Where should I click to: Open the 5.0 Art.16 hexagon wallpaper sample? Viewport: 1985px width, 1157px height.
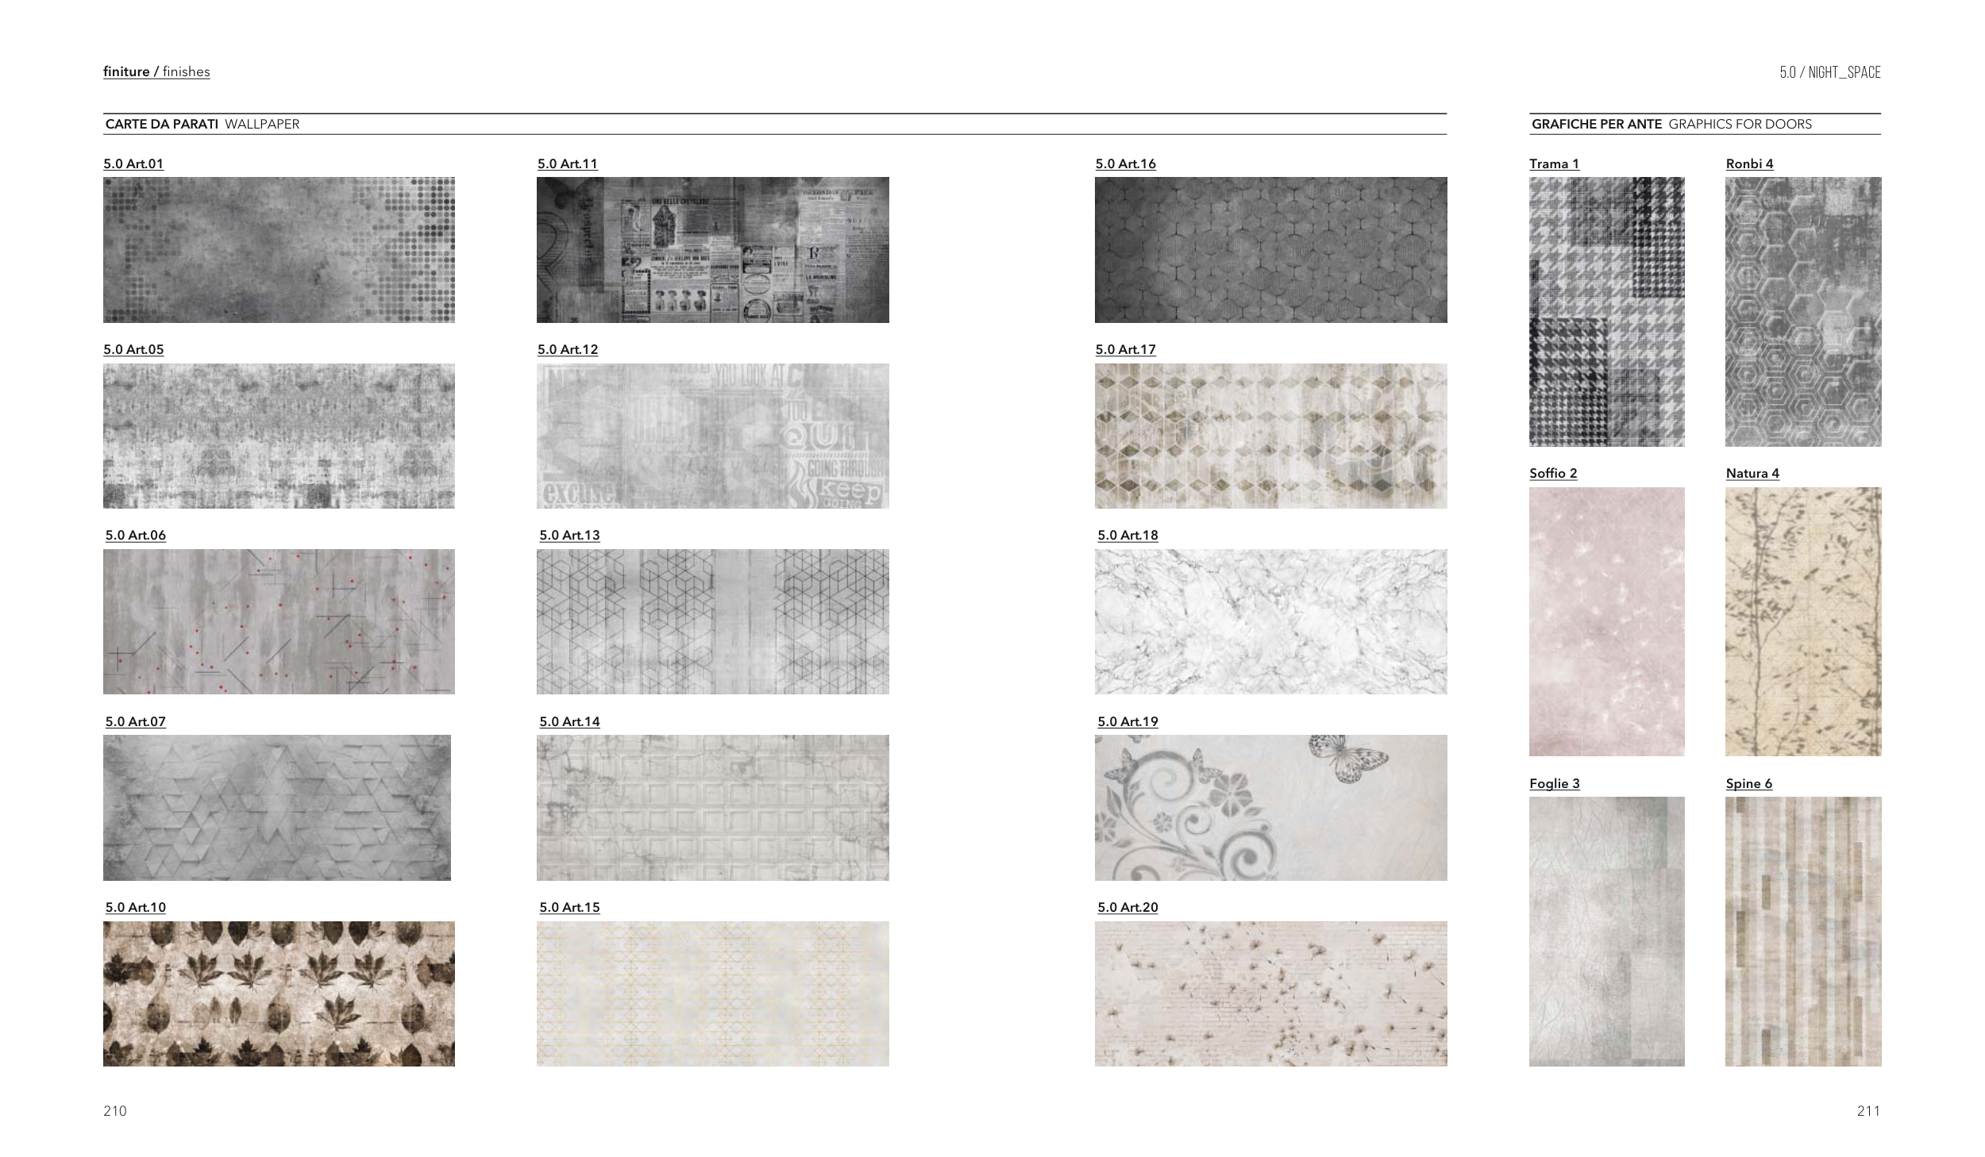pyautogui.click(x=1270, y=249)
